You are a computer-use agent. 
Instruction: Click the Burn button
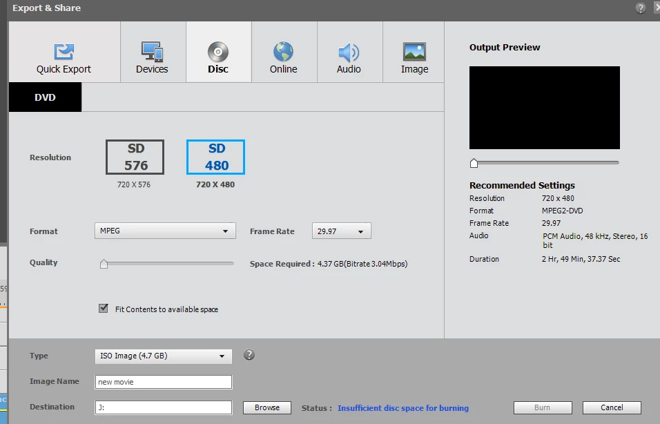tap(543, 407)
